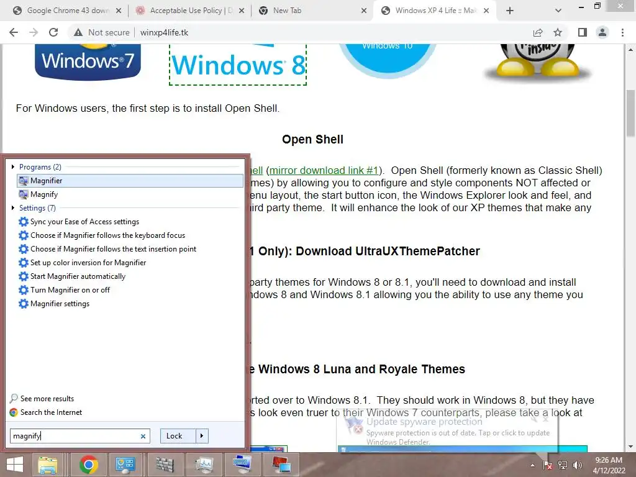Click the Windows 8 logo image
636x477 pixels.
[238, 65]
